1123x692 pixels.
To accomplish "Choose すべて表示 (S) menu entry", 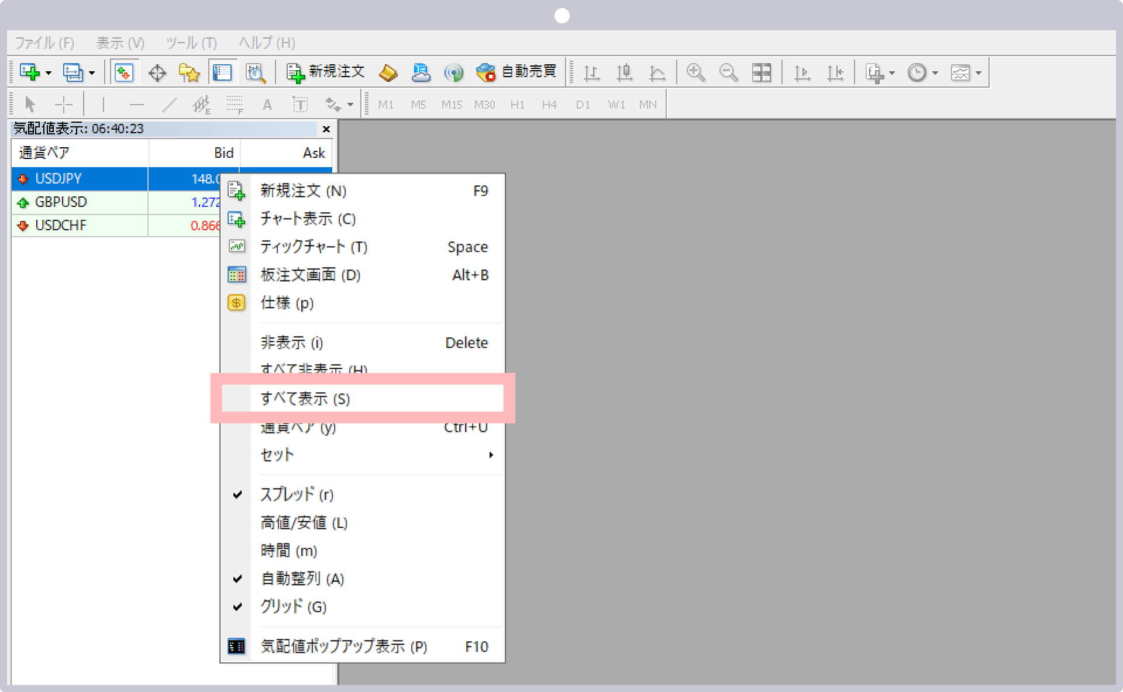I will [x=363, y=399].
